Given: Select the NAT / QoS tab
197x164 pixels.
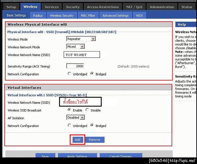Looking at the screenshot, I should point(134,7).
